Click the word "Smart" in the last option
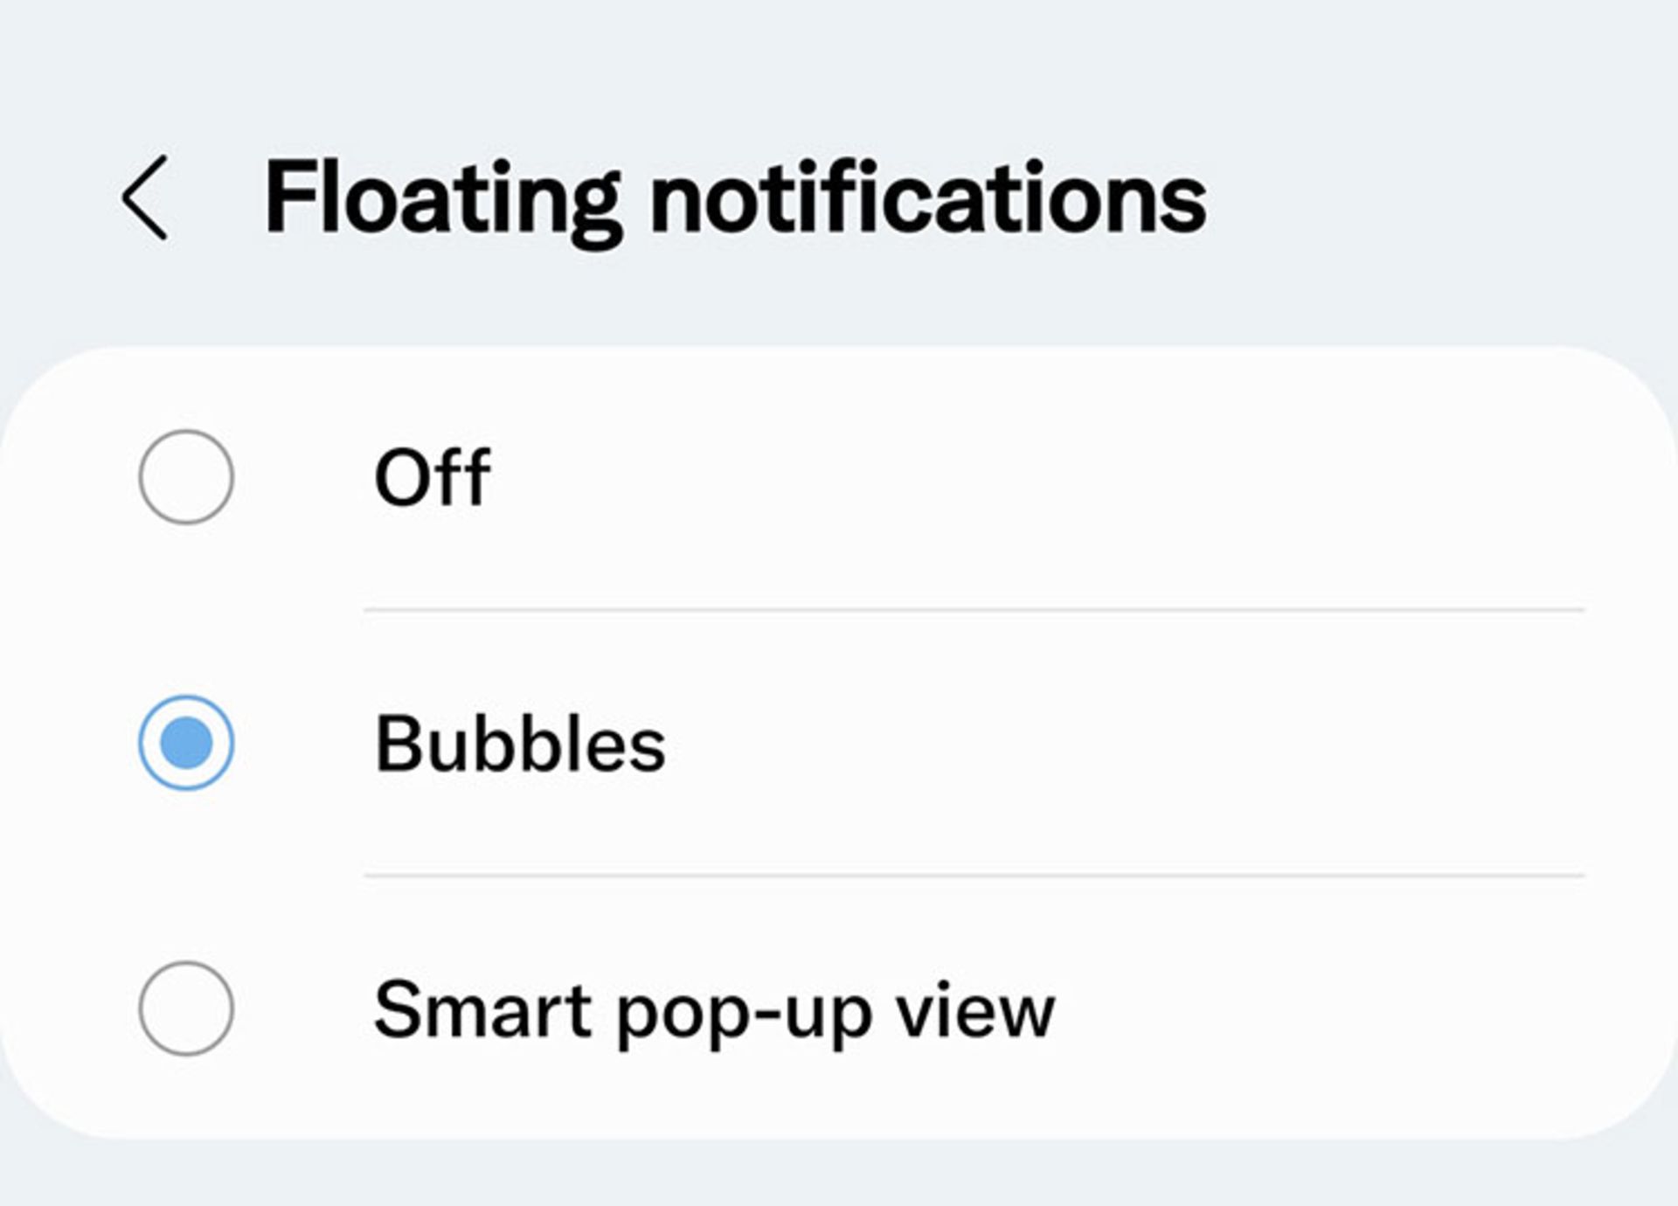 pyautogui.click(x=482, y=1010)
